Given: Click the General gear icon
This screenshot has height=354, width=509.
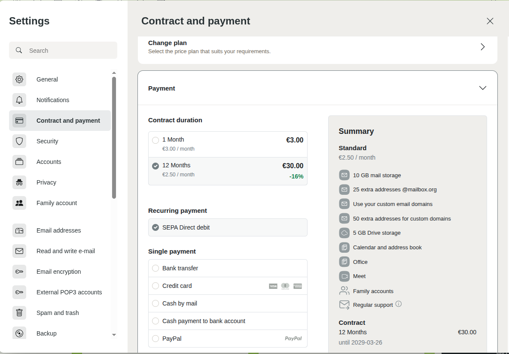Looking at the screenshot, I should coord(19,79).
